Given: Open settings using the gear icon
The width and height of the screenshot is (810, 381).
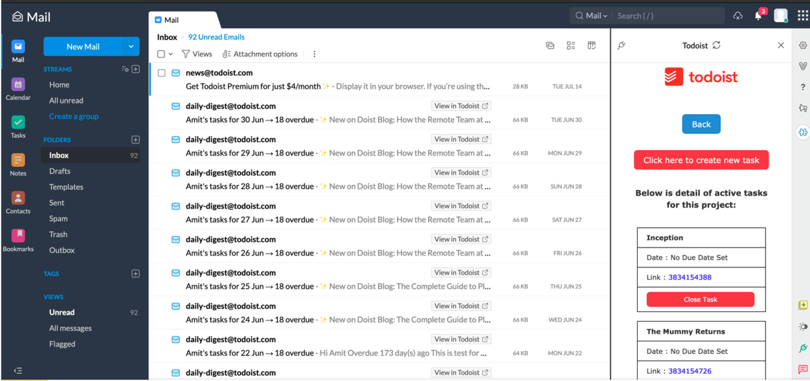Looking at the screenshot, I should tap(803, 46).
